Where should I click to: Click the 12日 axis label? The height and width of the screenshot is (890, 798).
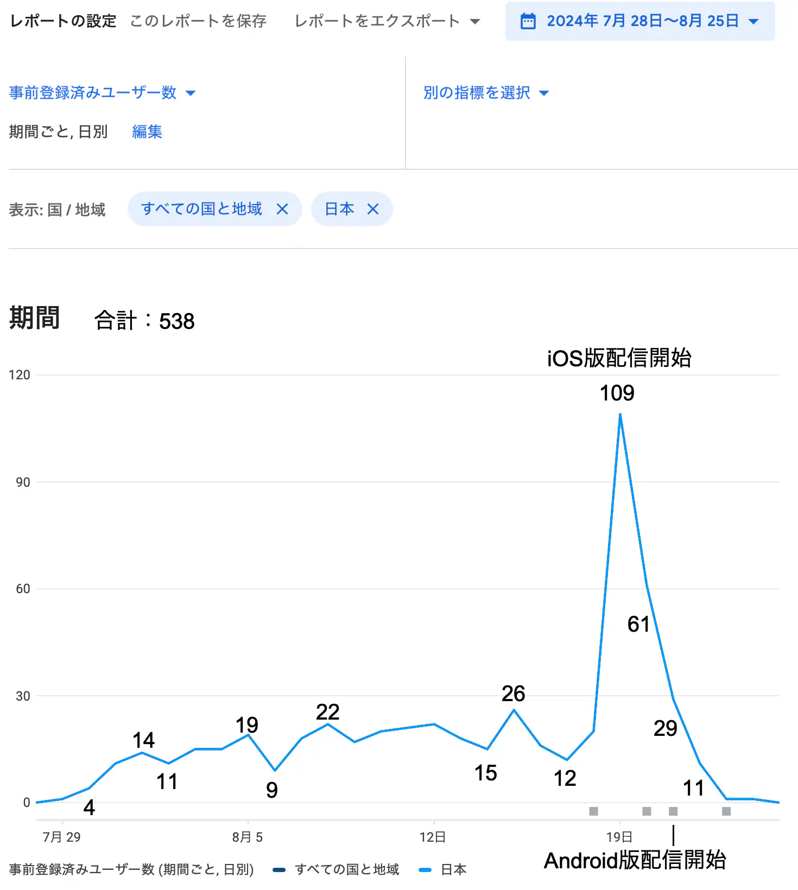click(433, 837)
